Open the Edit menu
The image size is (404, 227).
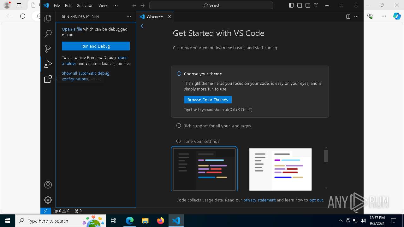click(x=68, y=5)
